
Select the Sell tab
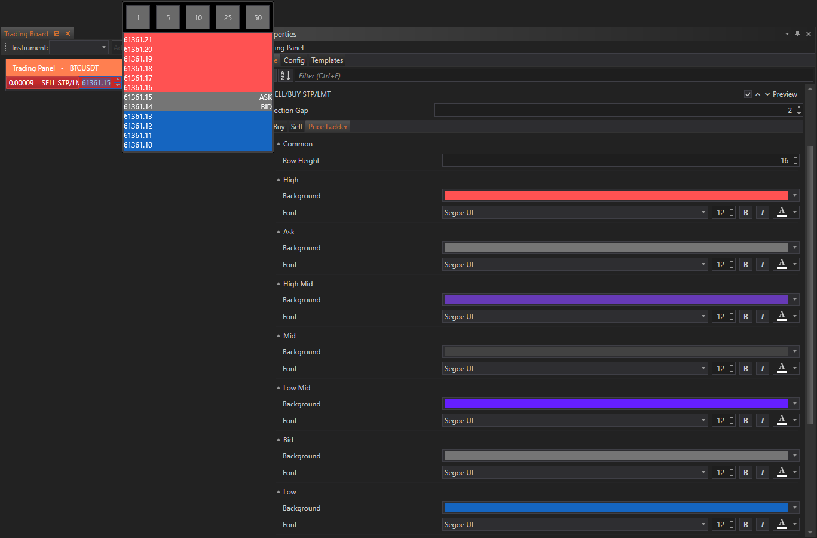point(296,127)
